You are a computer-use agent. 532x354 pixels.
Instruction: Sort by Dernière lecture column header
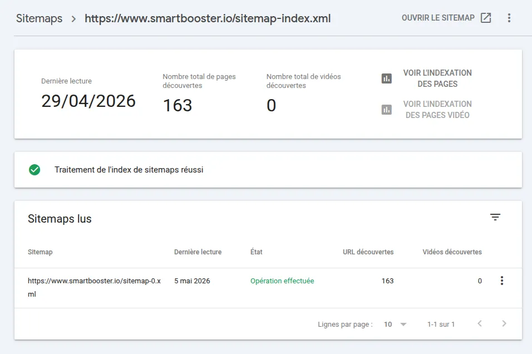click(198, 252)
